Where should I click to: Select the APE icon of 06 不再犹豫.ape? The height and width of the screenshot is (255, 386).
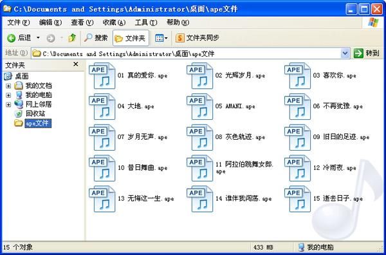297,106
